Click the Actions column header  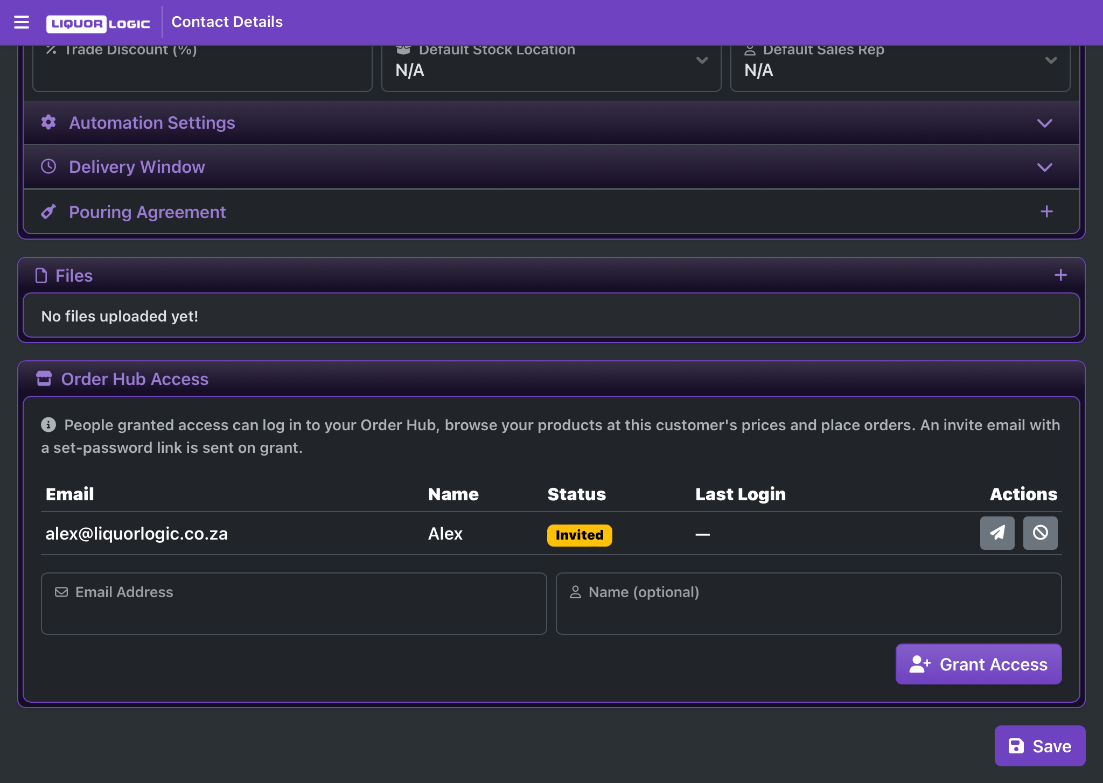pyautogui.click(x=1023, y=494)
